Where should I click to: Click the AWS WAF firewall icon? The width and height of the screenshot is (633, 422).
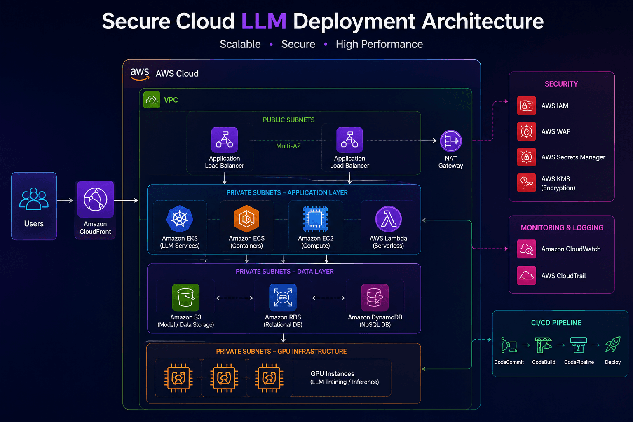click(526, 131)
